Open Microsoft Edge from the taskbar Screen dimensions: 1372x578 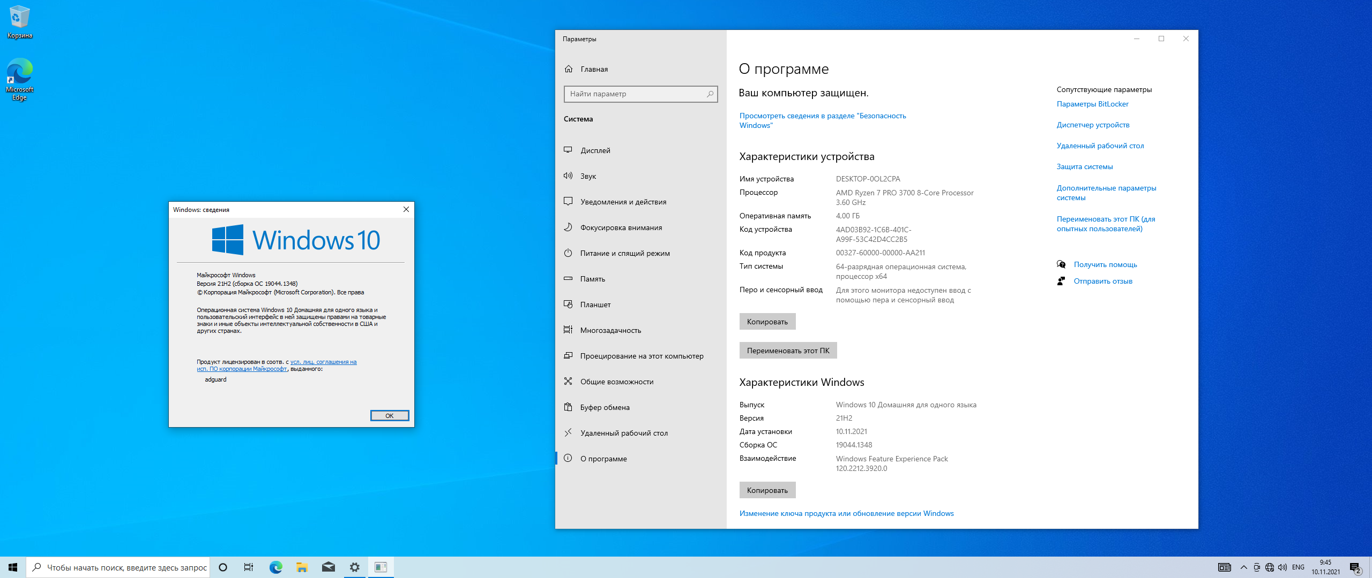[x=275, y=567]
